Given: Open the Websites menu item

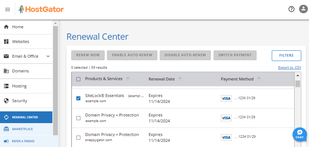Looking at the screenshot, I should (x=26, y=42).
